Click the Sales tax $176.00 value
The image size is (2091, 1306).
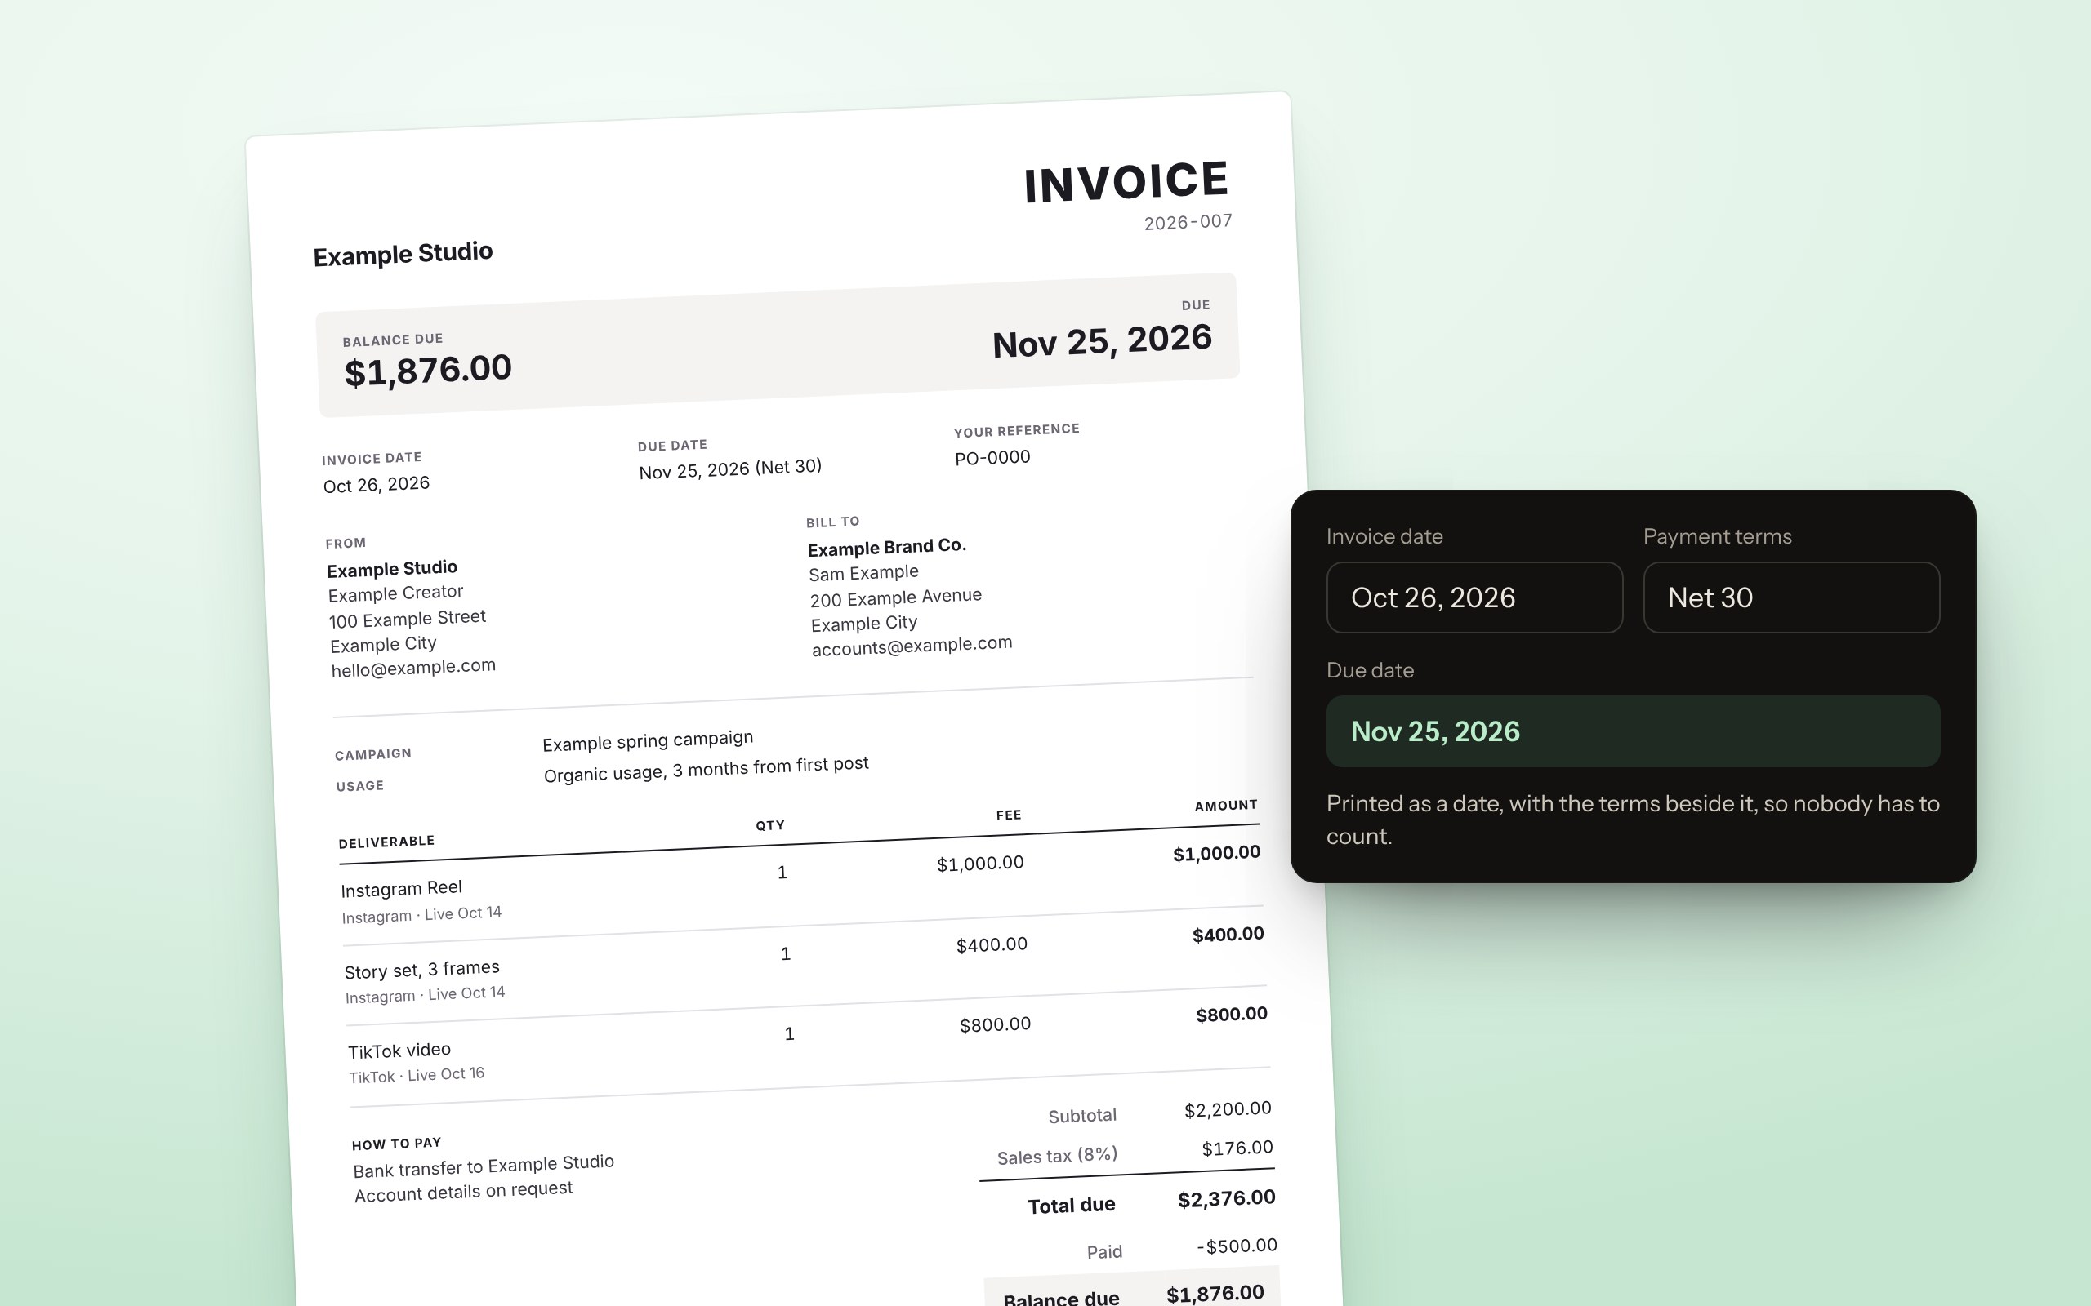point(1237,1148)
